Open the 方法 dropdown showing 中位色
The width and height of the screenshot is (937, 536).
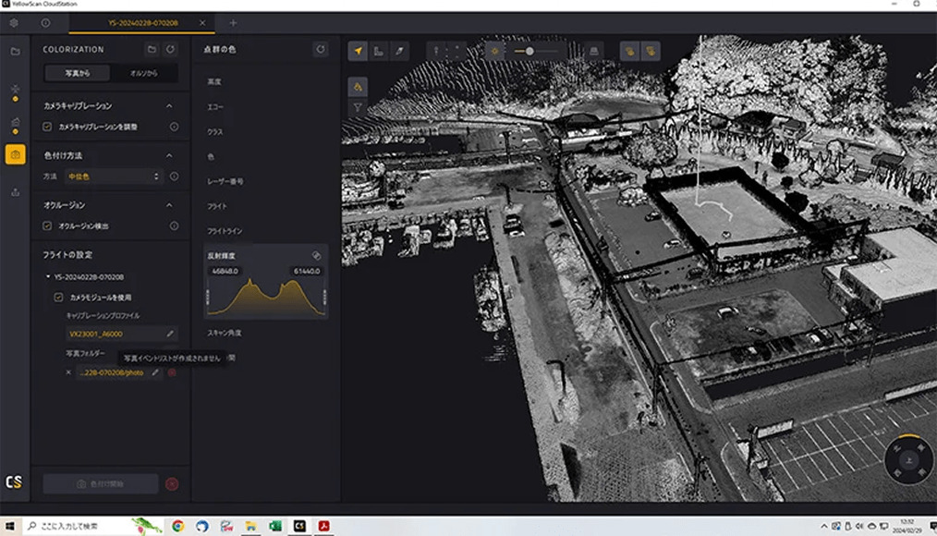(x=113, y=177)
